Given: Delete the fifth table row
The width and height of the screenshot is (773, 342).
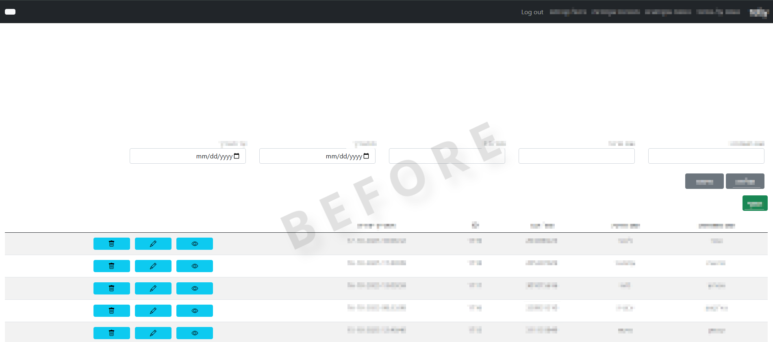Looking at the screenshot, I should 111,333.
